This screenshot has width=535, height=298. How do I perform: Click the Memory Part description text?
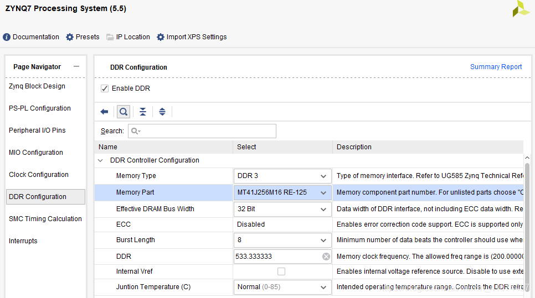(430, 192)
